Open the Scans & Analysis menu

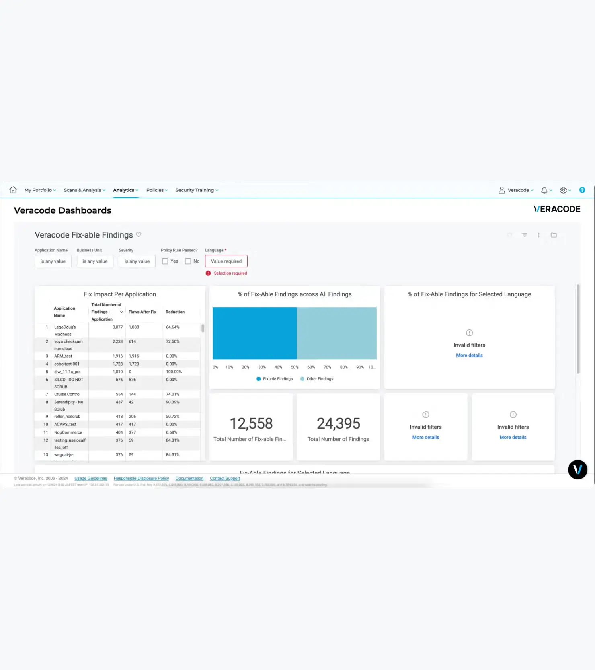(84, 190)
